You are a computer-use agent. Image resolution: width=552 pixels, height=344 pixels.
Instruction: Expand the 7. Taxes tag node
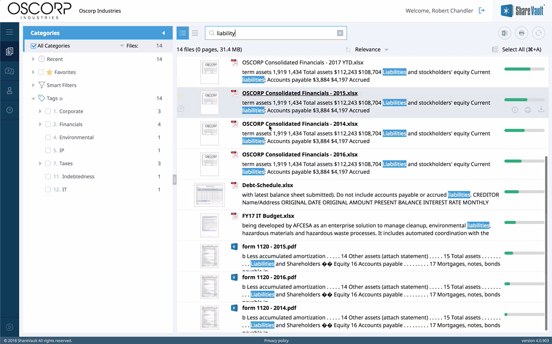pos(40,163)
